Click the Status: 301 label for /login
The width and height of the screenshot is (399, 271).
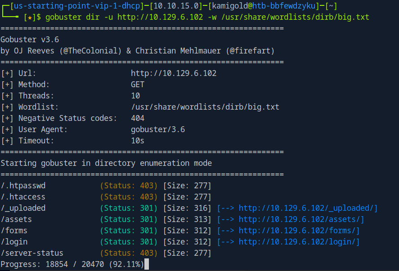129,242
